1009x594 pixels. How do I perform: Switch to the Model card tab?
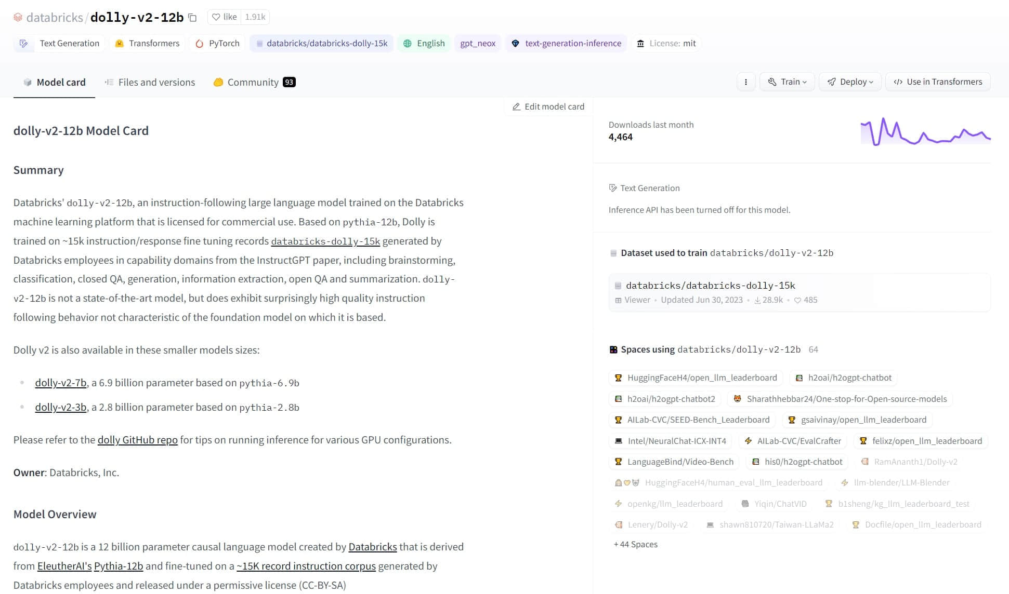tap(54, 82)
